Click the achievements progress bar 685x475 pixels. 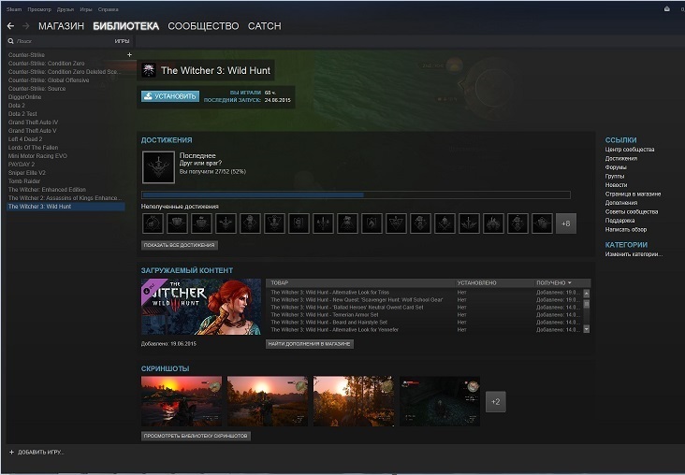click(x=356, y=195)
